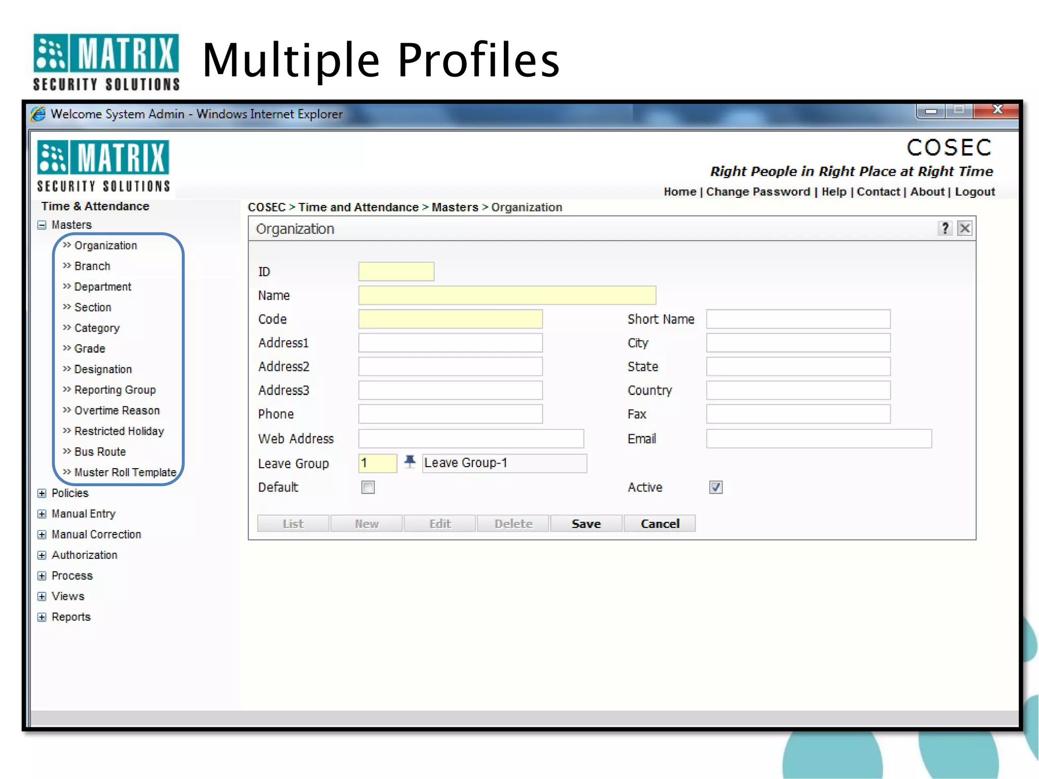Click into the Short Name field
This screenshot has width=1039, height=779.
pyautogui.click(x=798, y=319)
